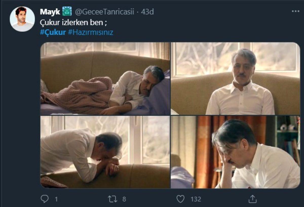Viewport: 304px width, 207px height.
Task: Open the tweet author's profile picture
Action: click(x=22, y=19)
